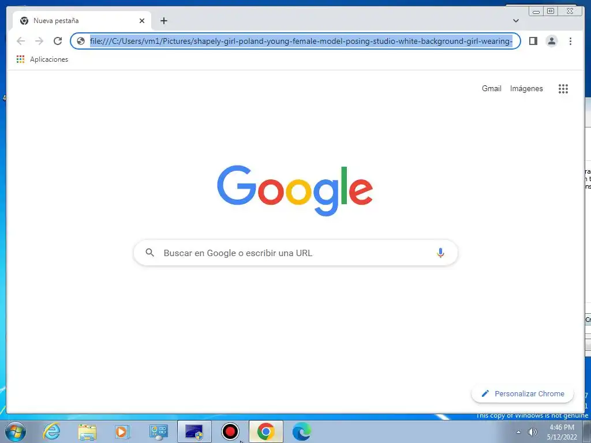Select the Nueva pestaña tab
The height and width of the screenshot is (443, 591).
(x=82, y=21)
